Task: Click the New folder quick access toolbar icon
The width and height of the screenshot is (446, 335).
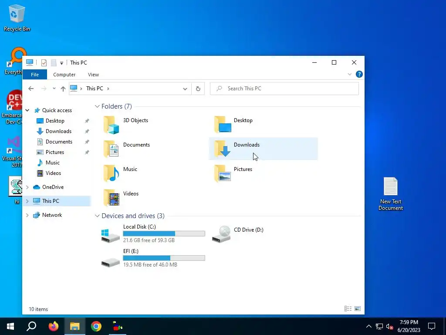Action: tap(54, 63)
